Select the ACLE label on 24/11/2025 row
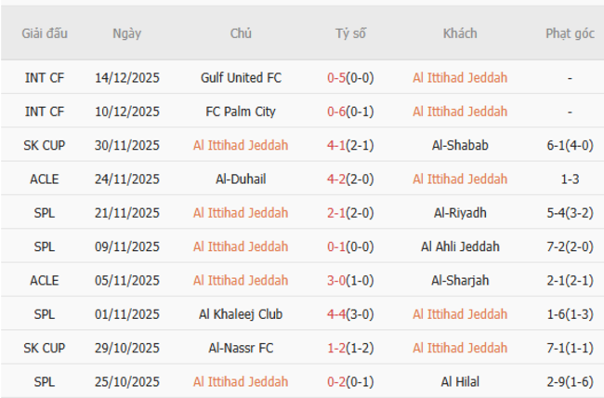604x398 pixels. [45, 179]
